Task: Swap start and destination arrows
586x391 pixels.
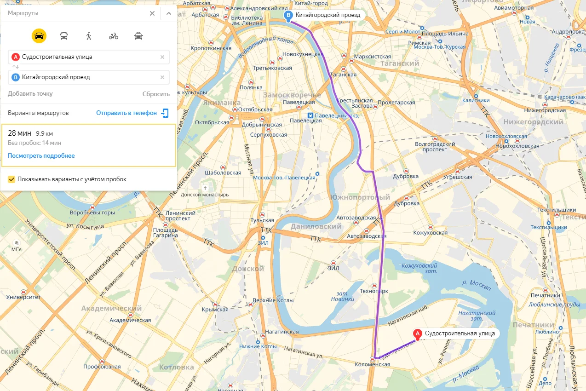Action: (x=15, y=67)
